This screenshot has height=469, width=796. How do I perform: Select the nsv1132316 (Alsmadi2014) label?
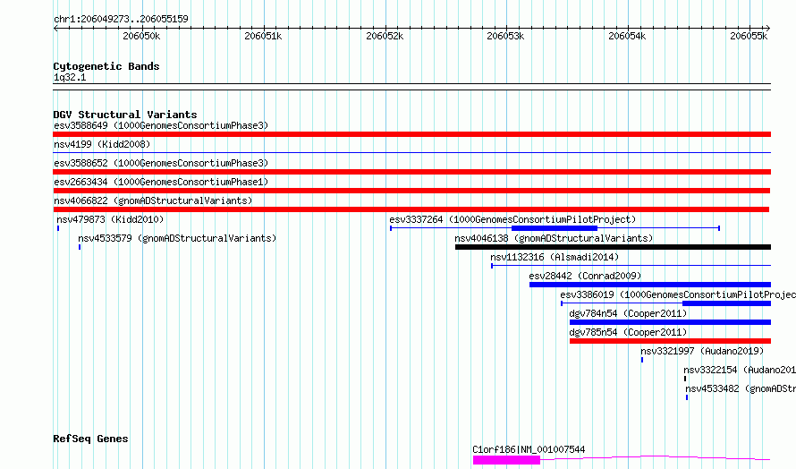555,257
